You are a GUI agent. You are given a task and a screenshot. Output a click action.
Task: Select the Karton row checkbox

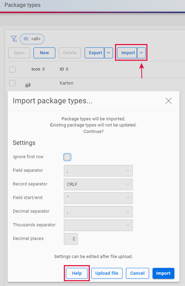[x=12, y=83]
